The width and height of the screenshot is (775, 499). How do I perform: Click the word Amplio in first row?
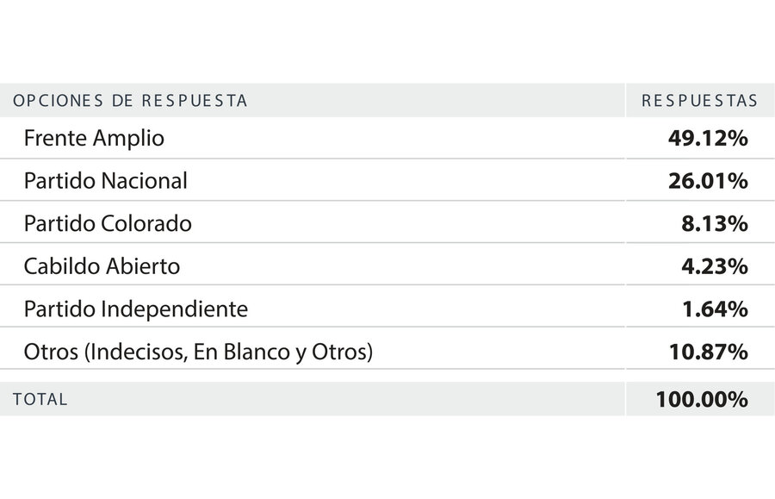point(128,139)
